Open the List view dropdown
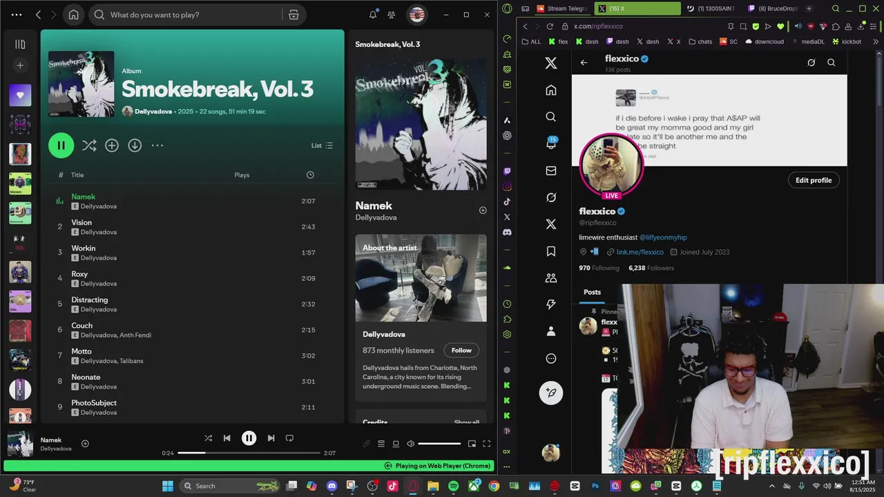 coord(322,145)
